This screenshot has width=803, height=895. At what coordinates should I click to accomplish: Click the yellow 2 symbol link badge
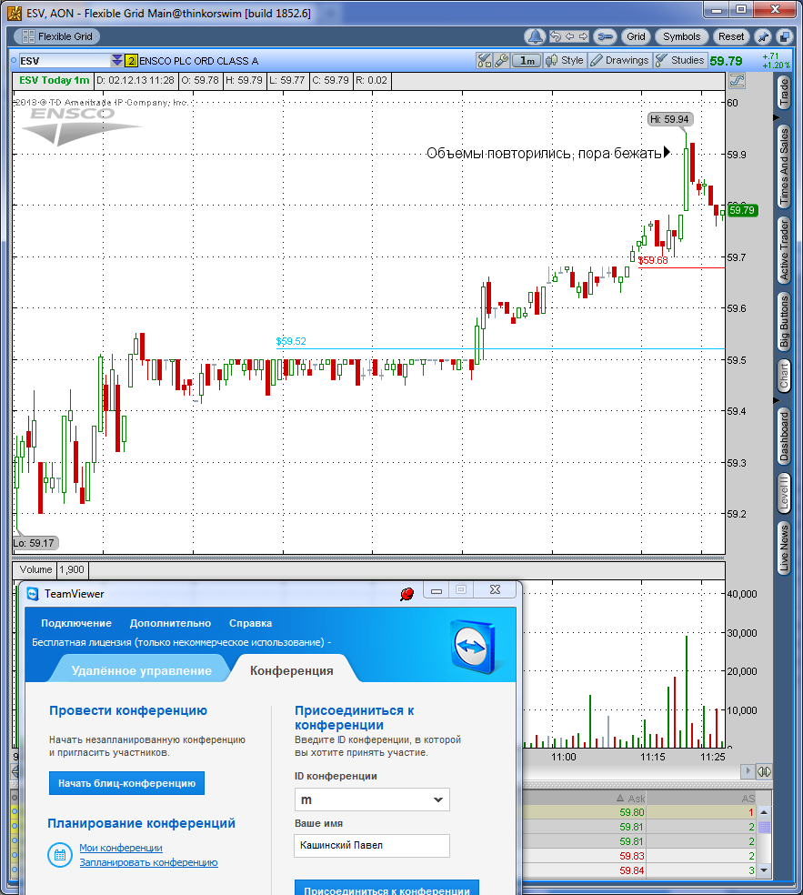pyautogui.click(x=131, y=61)
